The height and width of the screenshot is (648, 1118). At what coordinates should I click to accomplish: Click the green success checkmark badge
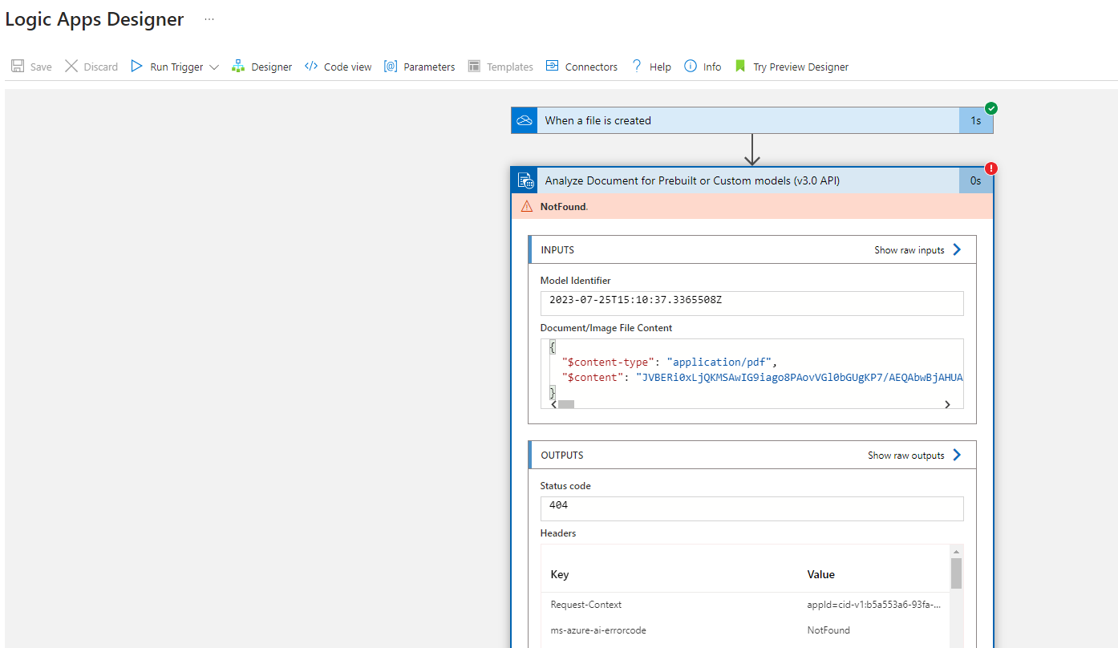991,108
